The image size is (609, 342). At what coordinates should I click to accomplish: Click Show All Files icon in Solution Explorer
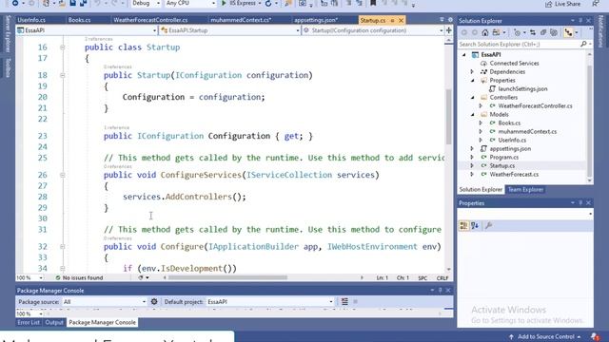click(554, 32)
